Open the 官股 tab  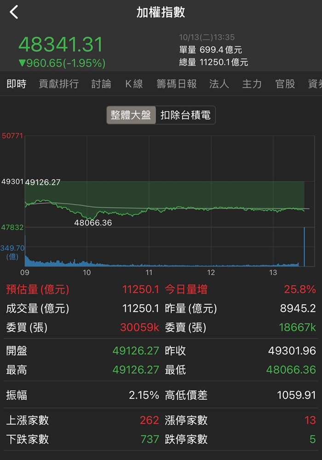pyautogui.click(x=285, y=84)
